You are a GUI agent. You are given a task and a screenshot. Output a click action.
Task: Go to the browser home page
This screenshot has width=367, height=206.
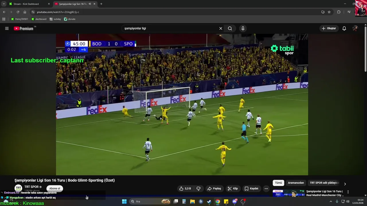point(25,12)
